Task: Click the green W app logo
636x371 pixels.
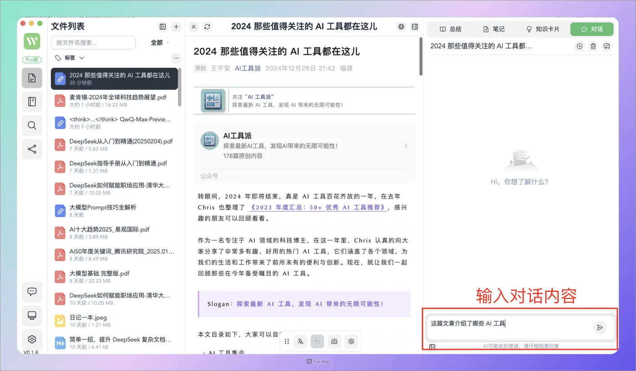Action: click(32, 41)
